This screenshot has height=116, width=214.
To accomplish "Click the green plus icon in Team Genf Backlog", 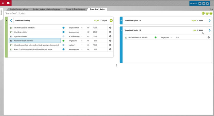I will (111, 20).
